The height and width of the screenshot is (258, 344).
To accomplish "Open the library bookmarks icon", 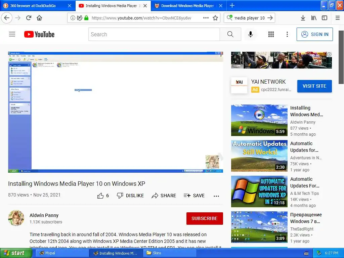I will click(314, 18).
